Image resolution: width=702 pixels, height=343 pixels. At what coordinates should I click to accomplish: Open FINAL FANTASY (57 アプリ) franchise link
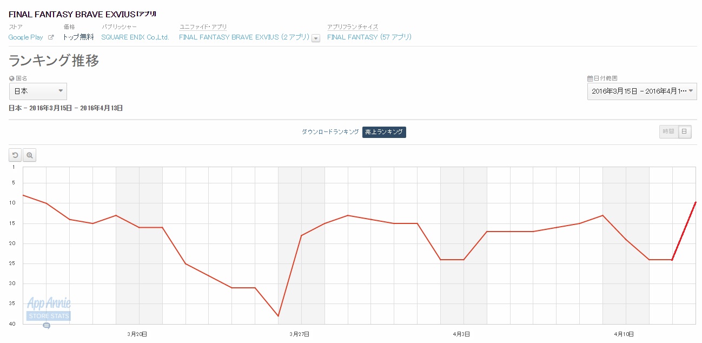(x=369, y=37)
